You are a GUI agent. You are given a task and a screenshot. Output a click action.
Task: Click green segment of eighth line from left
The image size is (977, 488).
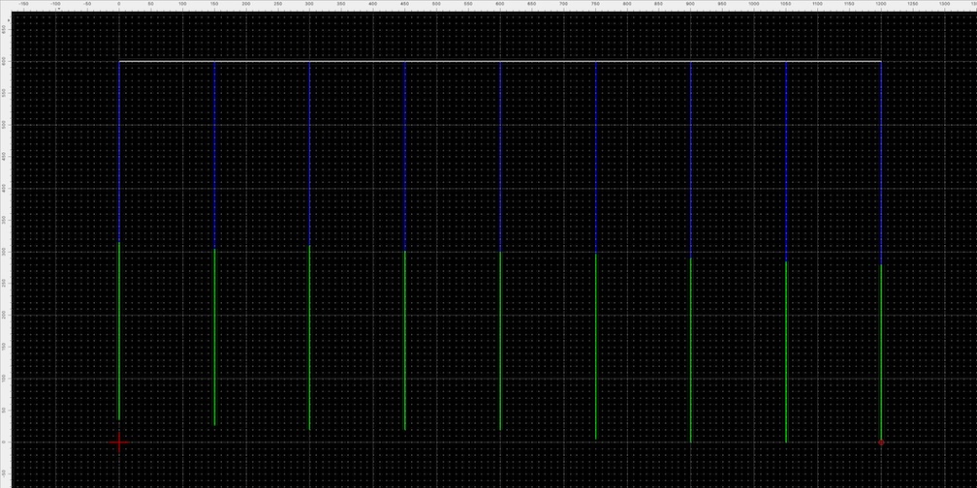786,351
